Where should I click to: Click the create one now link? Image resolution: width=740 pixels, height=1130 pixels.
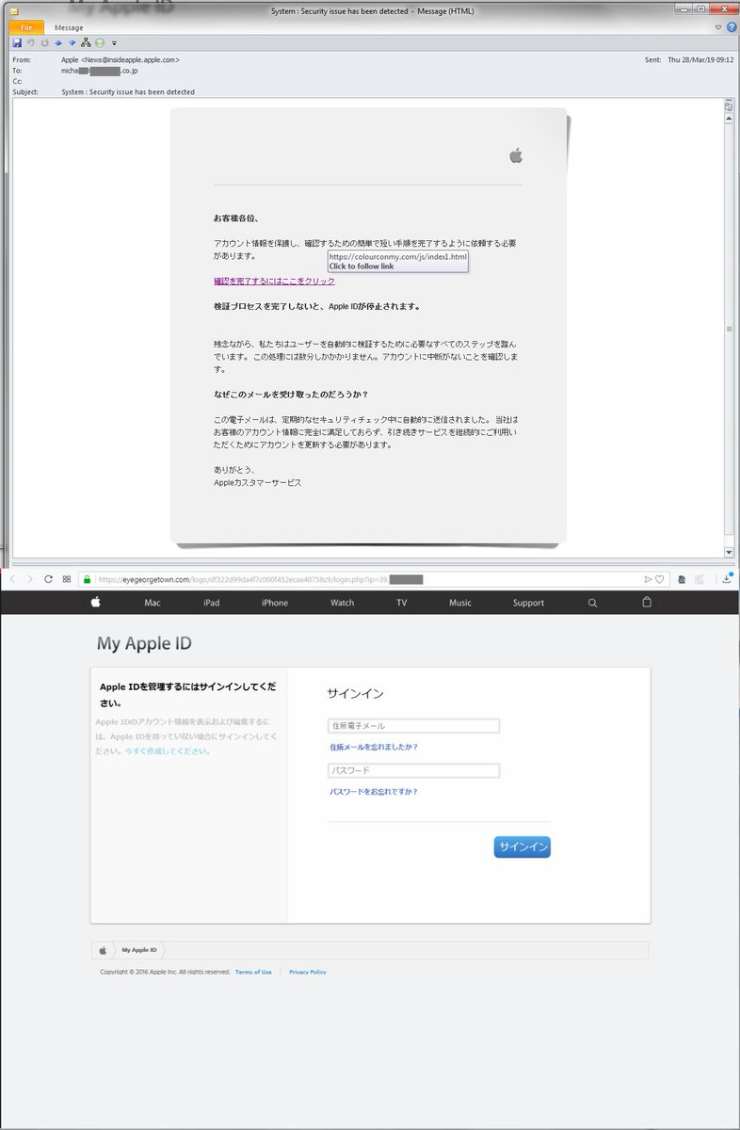(x=169, y=751)
